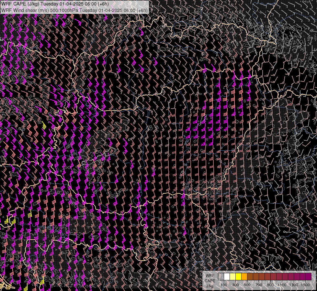Click the 900 legend label
Viewport: 317px width, 291px height.
[x=270, y=285]
